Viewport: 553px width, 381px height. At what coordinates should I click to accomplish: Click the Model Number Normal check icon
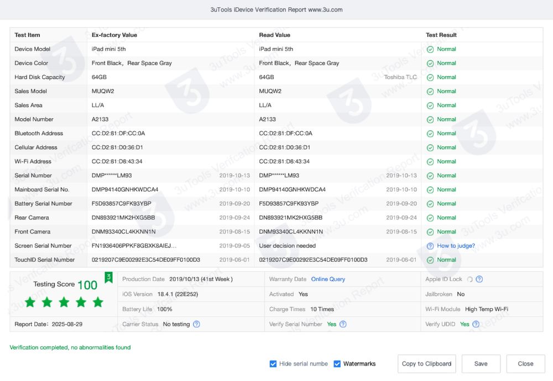[430, 120]
